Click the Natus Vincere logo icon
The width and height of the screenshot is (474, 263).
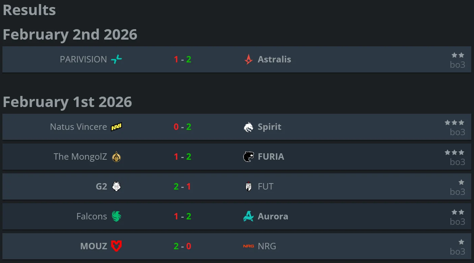[116, 127]
